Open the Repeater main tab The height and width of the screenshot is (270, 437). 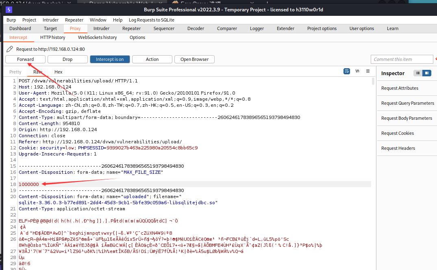pyautogui.click(x=131, y=28)
